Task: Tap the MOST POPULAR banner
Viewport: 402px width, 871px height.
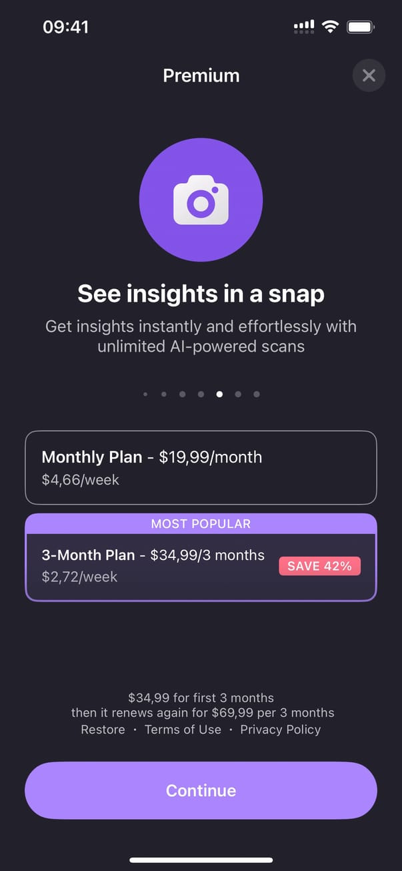Action: tap(201, 524)
